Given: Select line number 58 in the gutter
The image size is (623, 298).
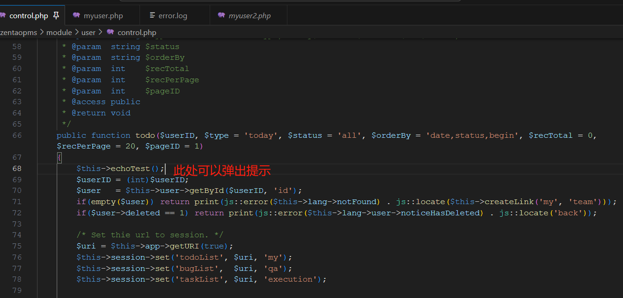Looking at the screenshot, I should click(17, 47).
